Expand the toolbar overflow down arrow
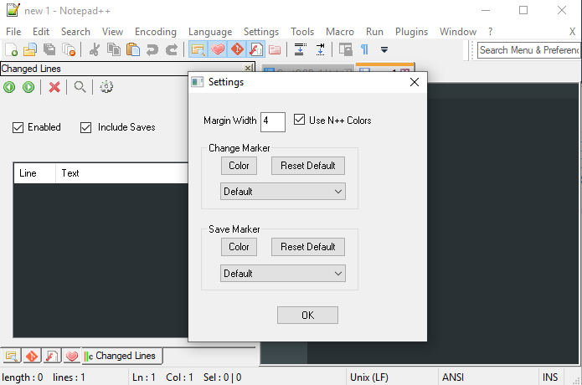582x385 pixels. [x=384, y=49]
